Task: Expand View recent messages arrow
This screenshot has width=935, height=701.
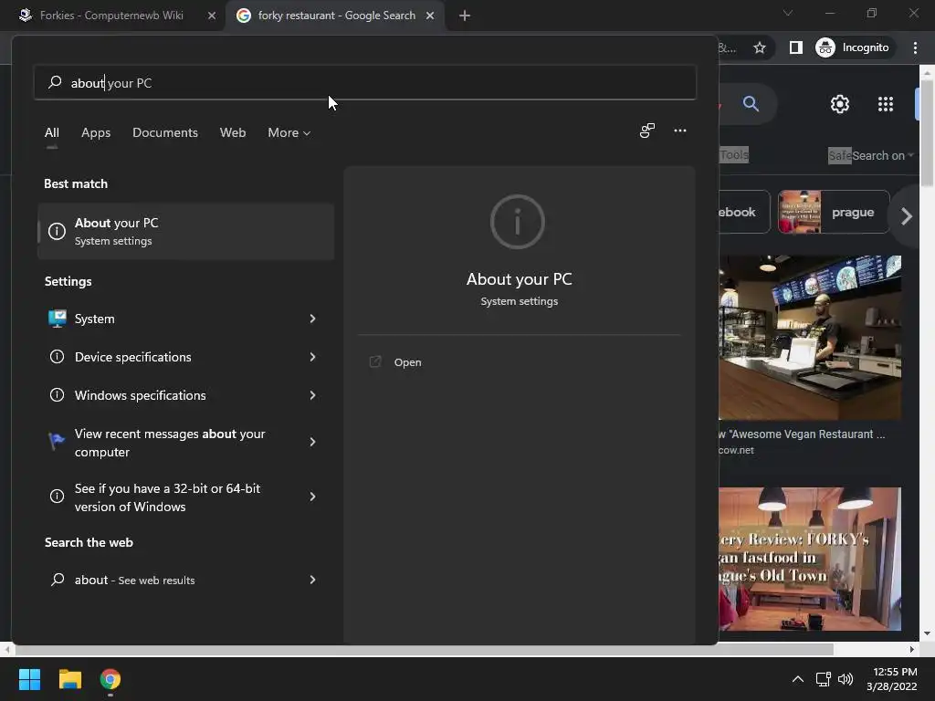Action: pyautogui.click(x=312, y=442)
